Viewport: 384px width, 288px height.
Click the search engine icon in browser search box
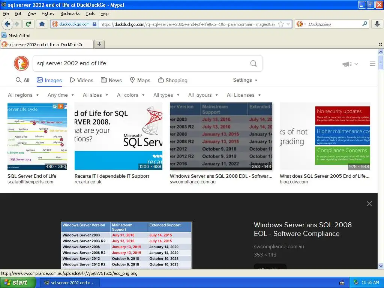(299, 24)
